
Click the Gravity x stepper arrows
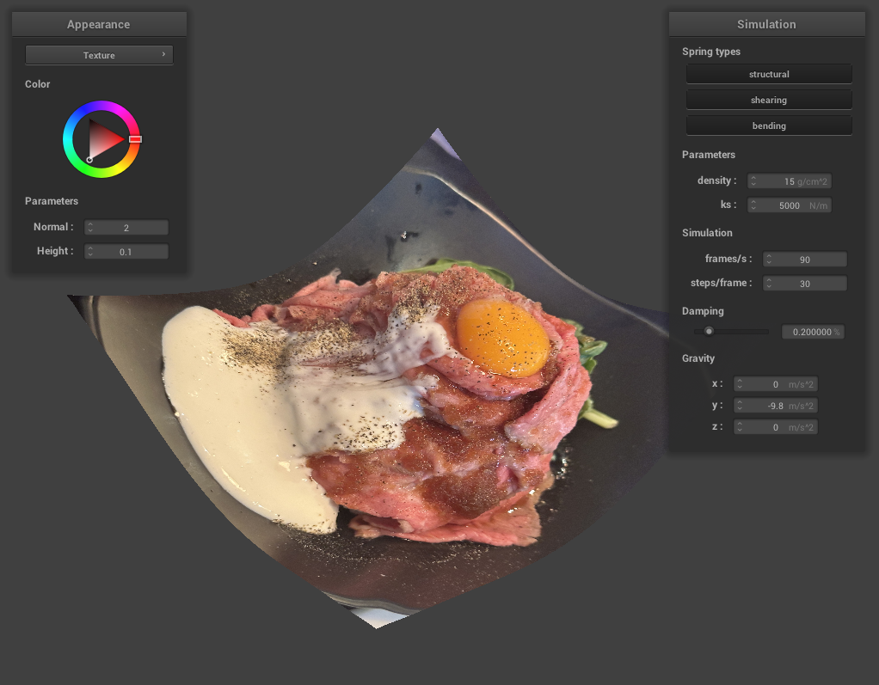(x=740, y=383)
